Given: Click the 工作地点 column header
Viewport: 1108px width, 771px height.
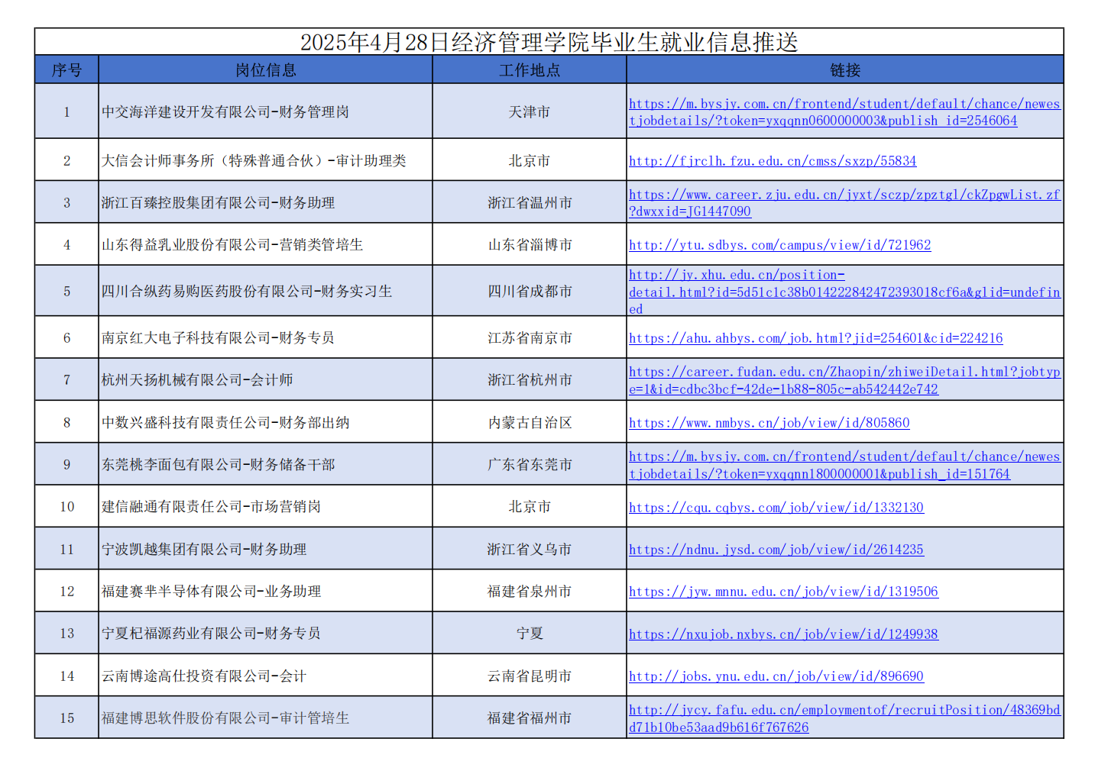Looking at the screenshot, I should pos(529,70).
